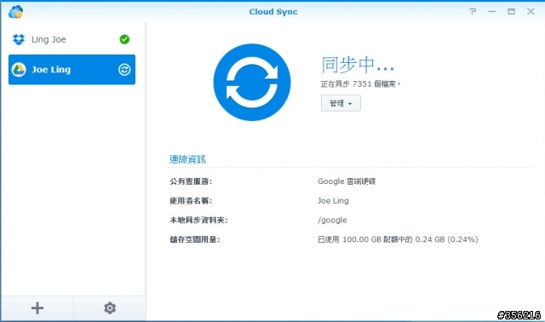Click the /google folder path value
Image resolution: width=545 pixels, height=322 pixels.
pyautogui.click(x=332, y=220)
